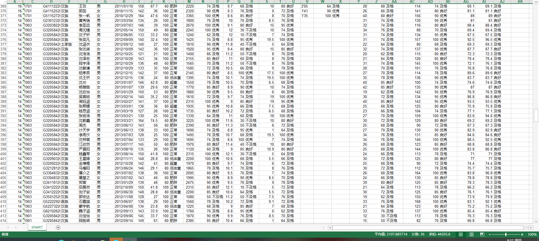Add a new sheet with the plus icon
Screen dimensions: 539x241
[x=58, y=228]
